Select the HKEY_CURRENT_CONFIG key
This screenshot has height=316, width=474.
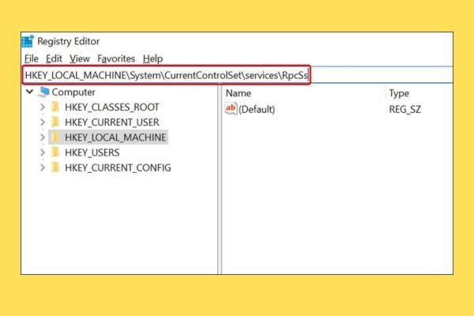(x=118, y=167)
